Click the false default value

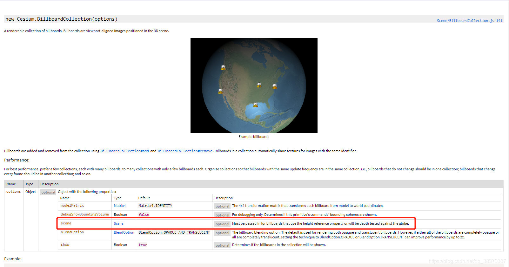144,215
